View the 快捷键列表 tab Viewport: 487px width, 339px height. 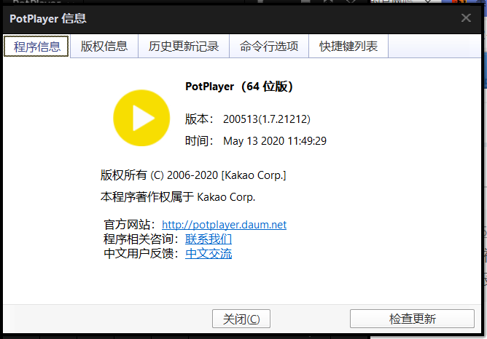348,47
